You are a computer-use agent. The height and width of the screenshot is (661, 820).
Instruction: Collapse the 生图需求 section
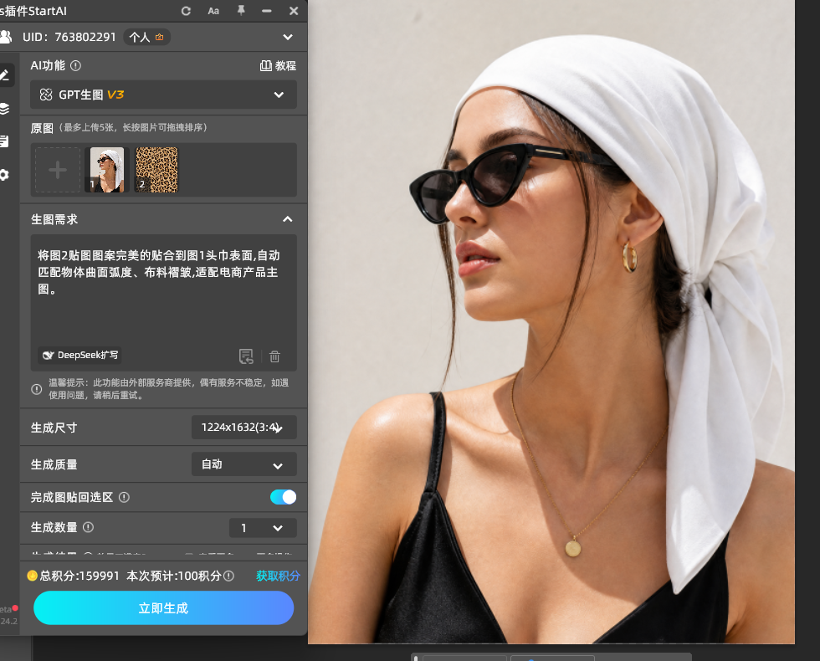[288, 219]
